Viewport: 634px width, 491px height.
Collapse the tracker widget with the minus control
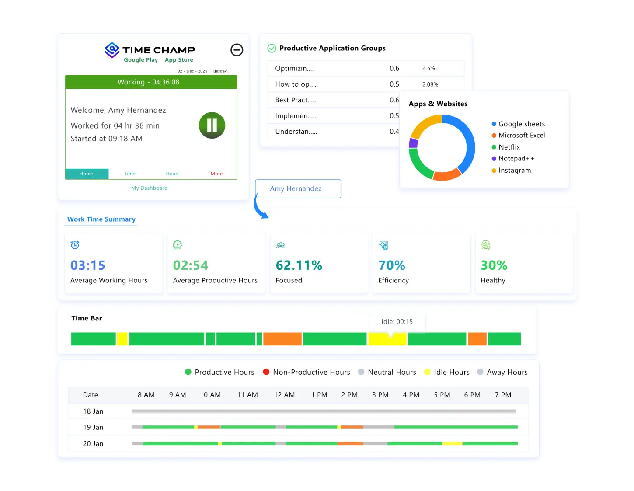[237, 50]
